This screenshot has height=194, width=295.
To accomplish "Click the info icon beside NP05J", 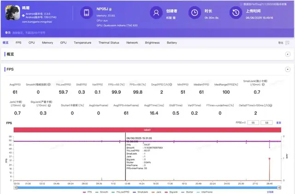I will (x=111, y=9).
